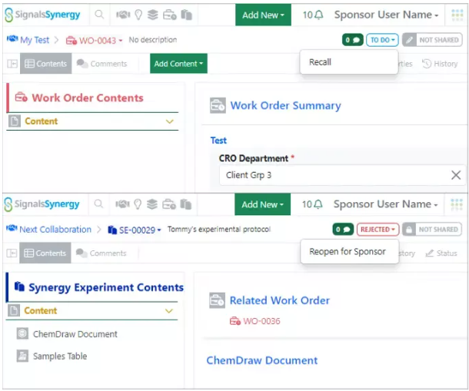Clear the CRO Department field with X

click(455, 175)
